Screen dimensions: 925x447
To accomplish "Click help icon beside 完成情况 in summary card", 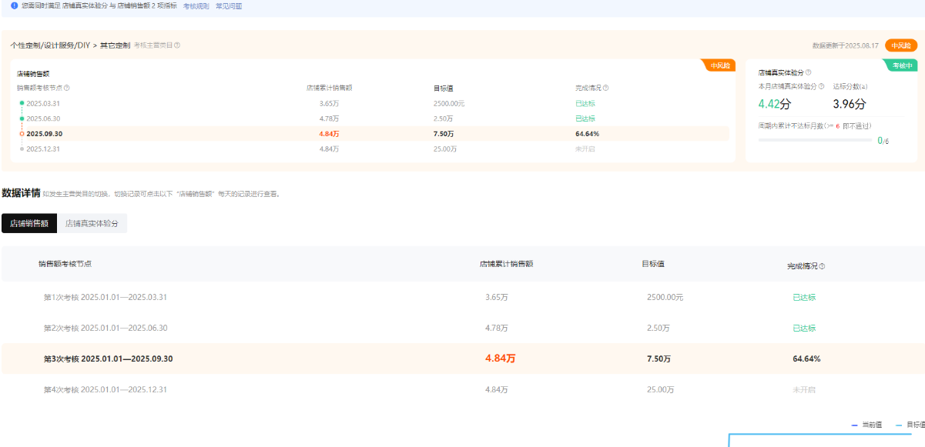I will tap(605, 88).
